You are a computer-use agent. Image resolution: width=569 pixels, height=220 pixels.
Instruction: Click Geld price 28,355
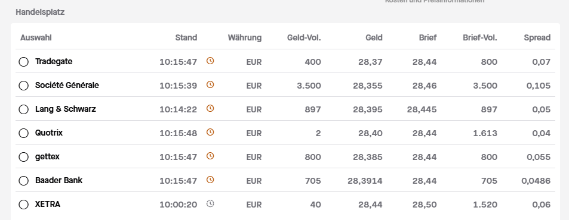pos(368,86)
